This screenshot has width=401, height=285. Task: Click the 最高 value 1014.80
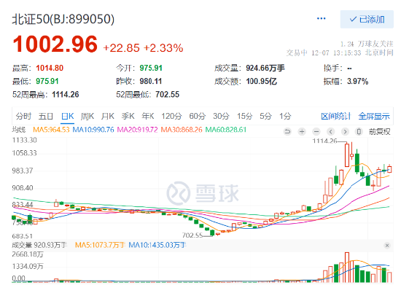point(50,68)
